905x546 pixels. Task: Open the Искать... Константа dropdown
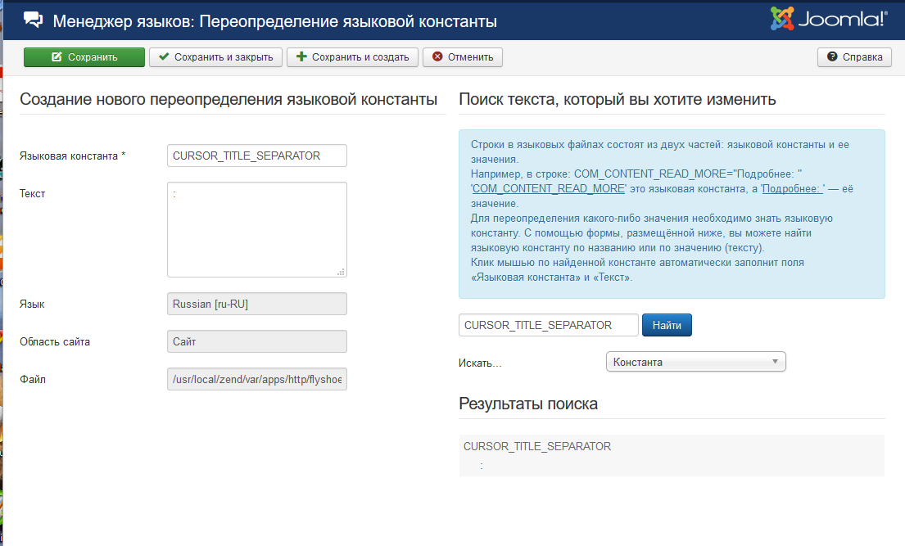(696, 362)
